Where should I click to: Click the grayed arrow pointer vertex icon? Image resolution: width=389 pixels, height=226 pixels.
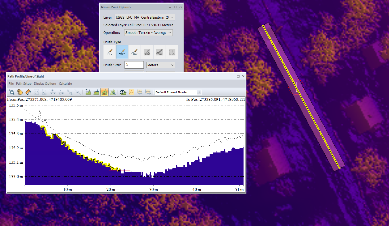[x=70, y=92]
